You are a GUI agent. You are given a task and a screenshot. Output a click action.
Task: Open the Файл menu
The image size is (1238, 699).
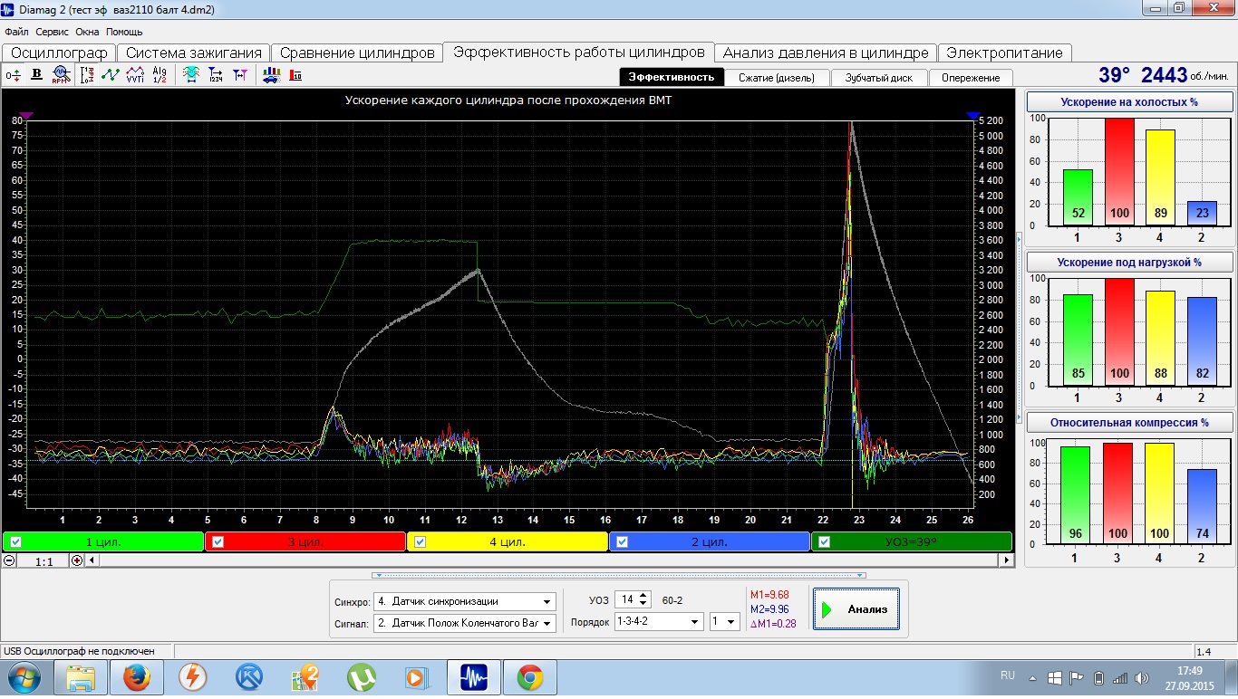16,32
